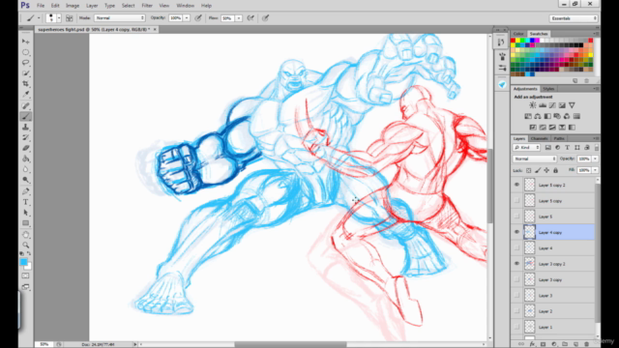619x348 pixels.
Task: Open the brush preset picker dropdown
Action: pyautogui.click(x=59, y=18)
